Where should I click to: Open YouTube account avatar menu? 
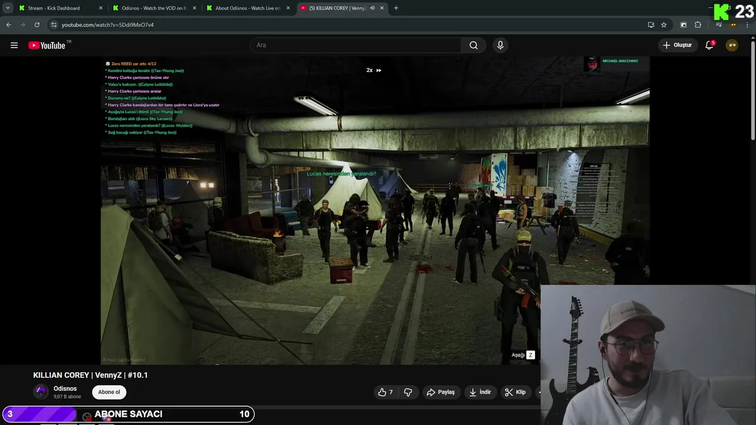(x=732, y=45)
